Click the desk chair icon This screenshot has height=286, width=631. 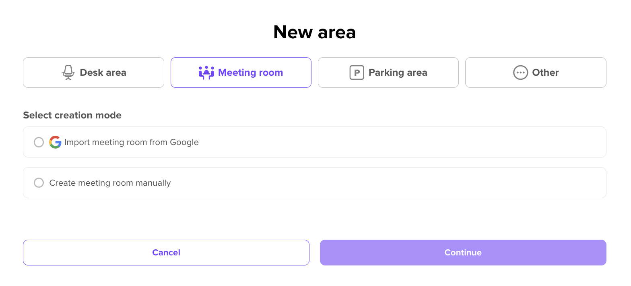[68, 72]
